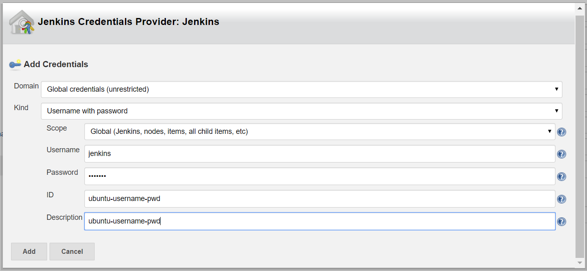This screenshot has height=271, width=587.
Task: Click the scrollbar down arrow
Action: pos(580,262)
